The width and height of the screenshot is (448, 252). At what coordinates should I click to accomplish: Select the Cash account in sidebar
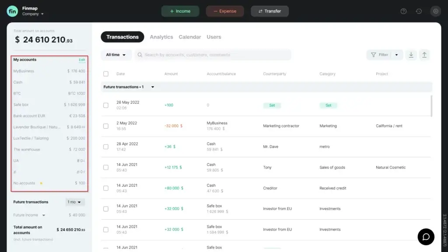click(49, 82)
